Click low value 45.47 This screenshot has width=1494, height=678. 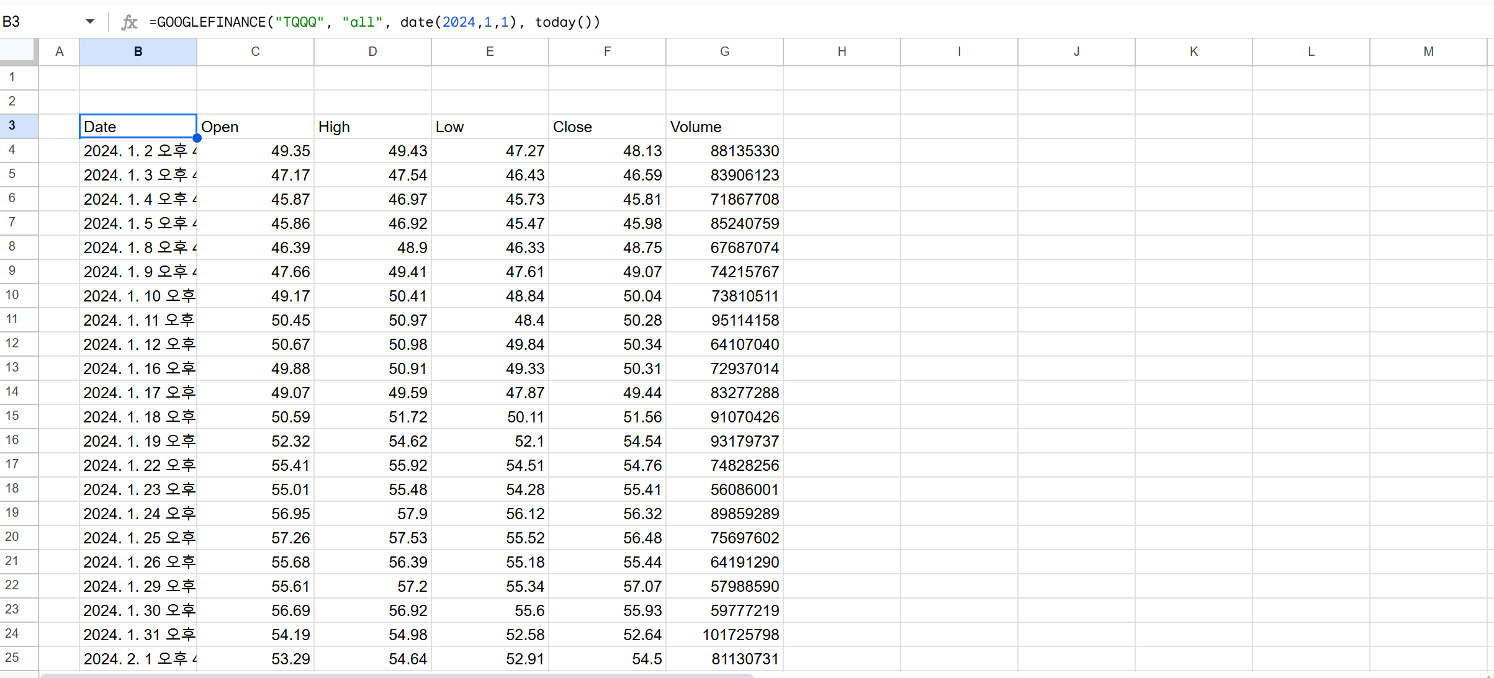[x=490, y=223]
